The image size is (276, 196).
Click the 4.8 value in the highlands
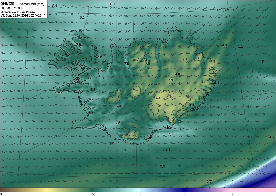[x=177, y=74]
